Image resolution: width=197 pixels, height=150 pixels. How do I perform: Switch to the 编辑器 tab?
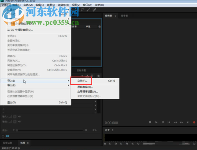tap(108, 16)
